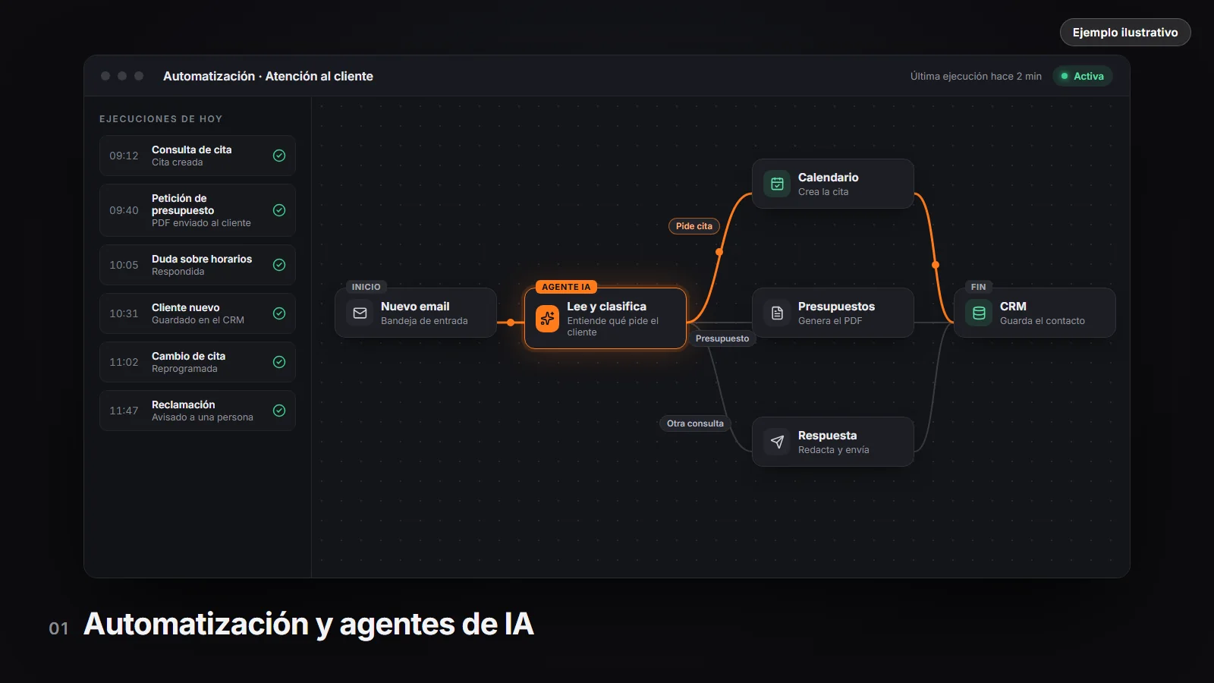Click the CRM database icon
1214x683 pixels.
[979, 313]
